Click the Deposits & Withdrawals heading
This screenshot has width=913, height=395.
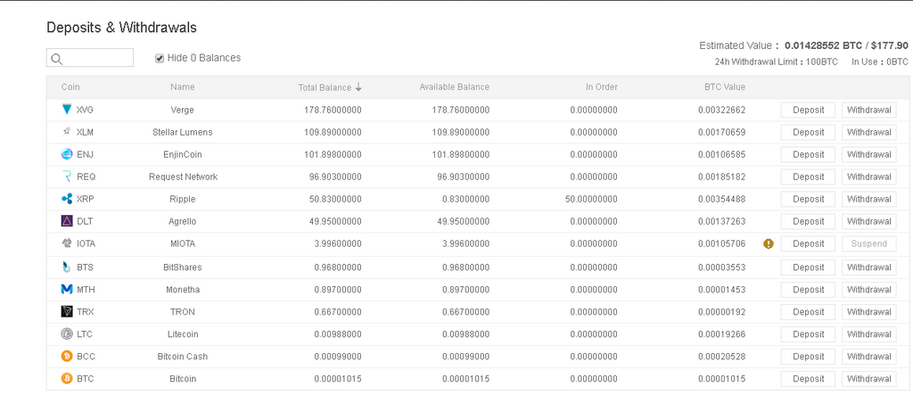tap(121, 28)
